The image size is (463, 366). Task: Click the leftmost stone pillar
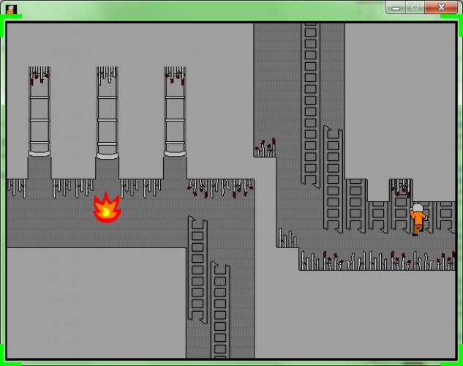coord(39,111)
